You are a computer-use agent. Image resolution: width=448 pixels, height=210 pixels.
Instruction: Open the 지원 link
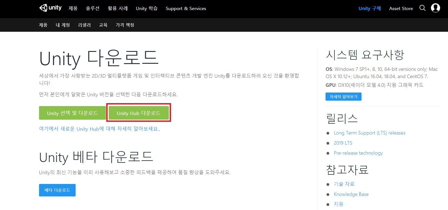click(x=339, y=204)
